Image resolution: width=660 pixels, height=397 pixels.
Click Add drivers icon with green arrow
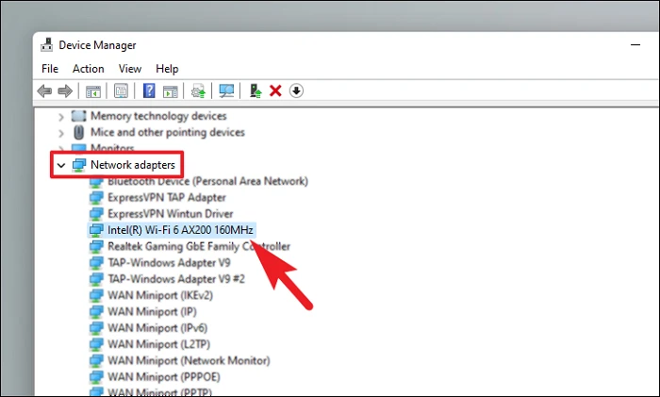tap(256, 91)
